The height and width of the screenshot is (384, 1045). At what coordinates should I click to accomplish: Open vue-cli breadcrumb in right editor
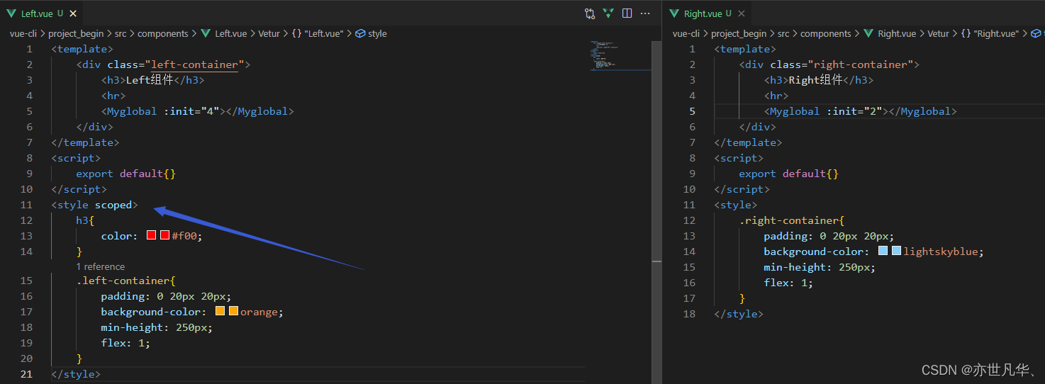(x=686, y=33)
